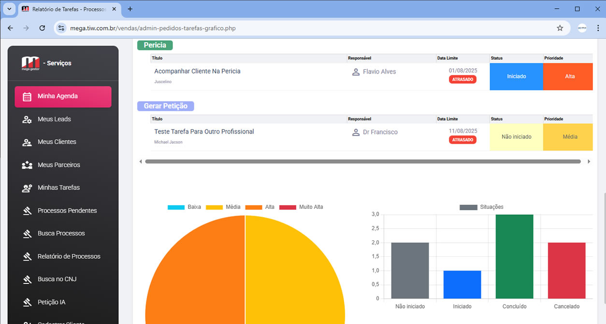This screenshot has height=324, width=606.
Task: Click client name Juscelino
Action: (x=163, y=82)
